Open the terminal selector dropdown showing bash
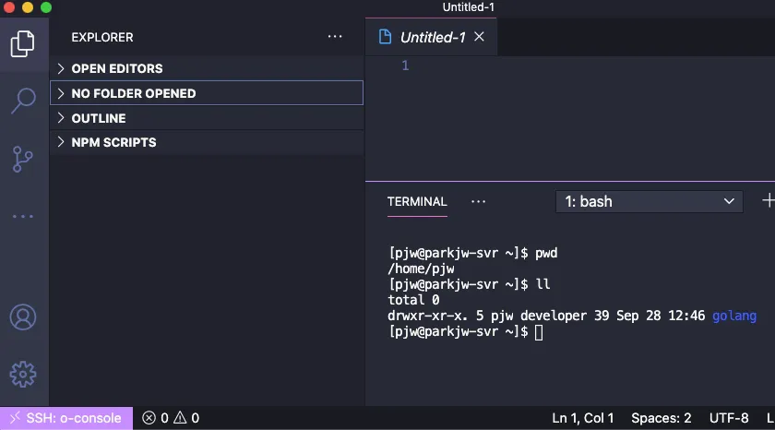Image resolution: width=775 pixels, height=430 pixels. click(650, 201)
